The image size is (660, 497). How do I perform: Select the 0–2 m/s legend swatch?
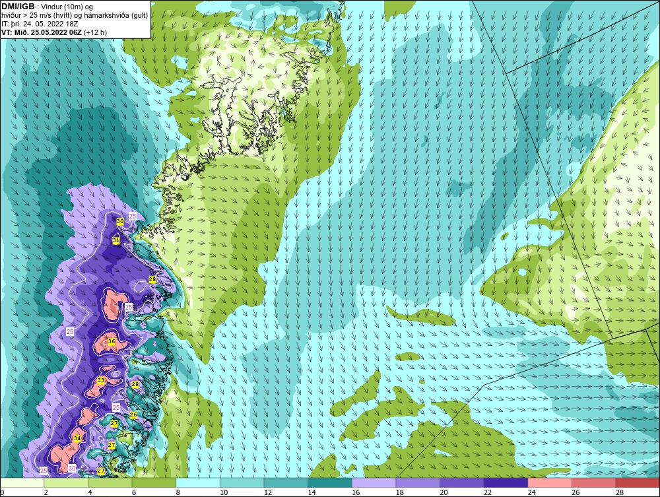[22, 482]
